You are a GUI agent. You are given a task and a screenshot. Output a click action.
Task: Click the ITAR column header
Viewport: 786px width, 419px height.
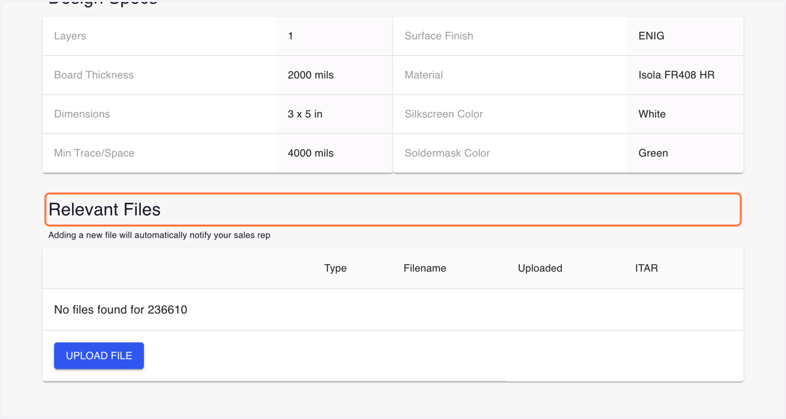(646, 268)
